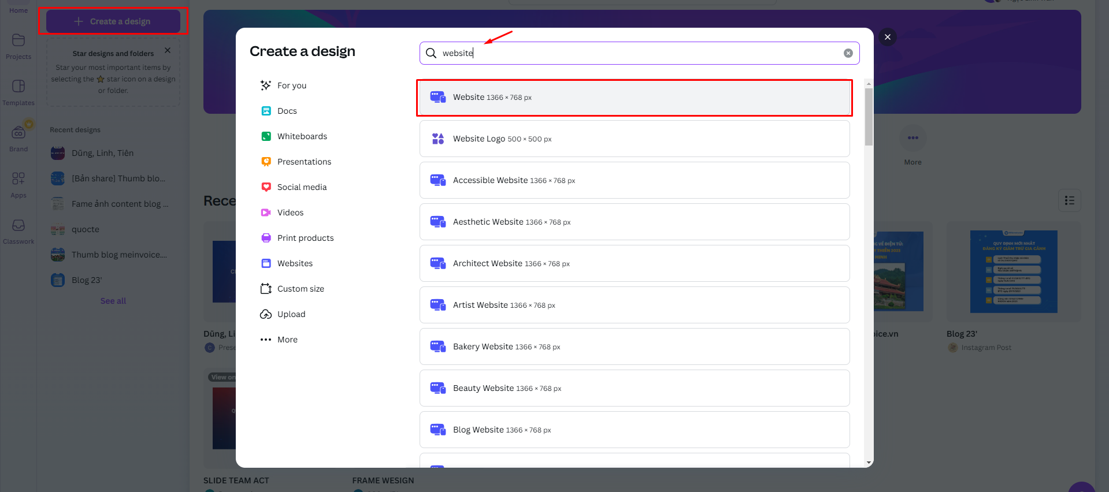
Task: Toggle list view icon on home page
Action: pyautogui.click(x=1070, y=200)
